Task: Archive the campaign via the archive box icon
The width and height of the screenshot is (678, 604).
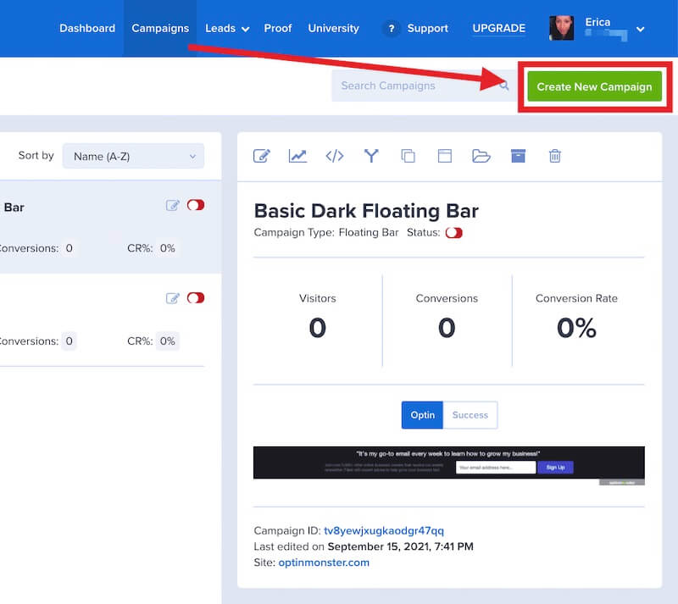Action: click(x=518, y=156)
